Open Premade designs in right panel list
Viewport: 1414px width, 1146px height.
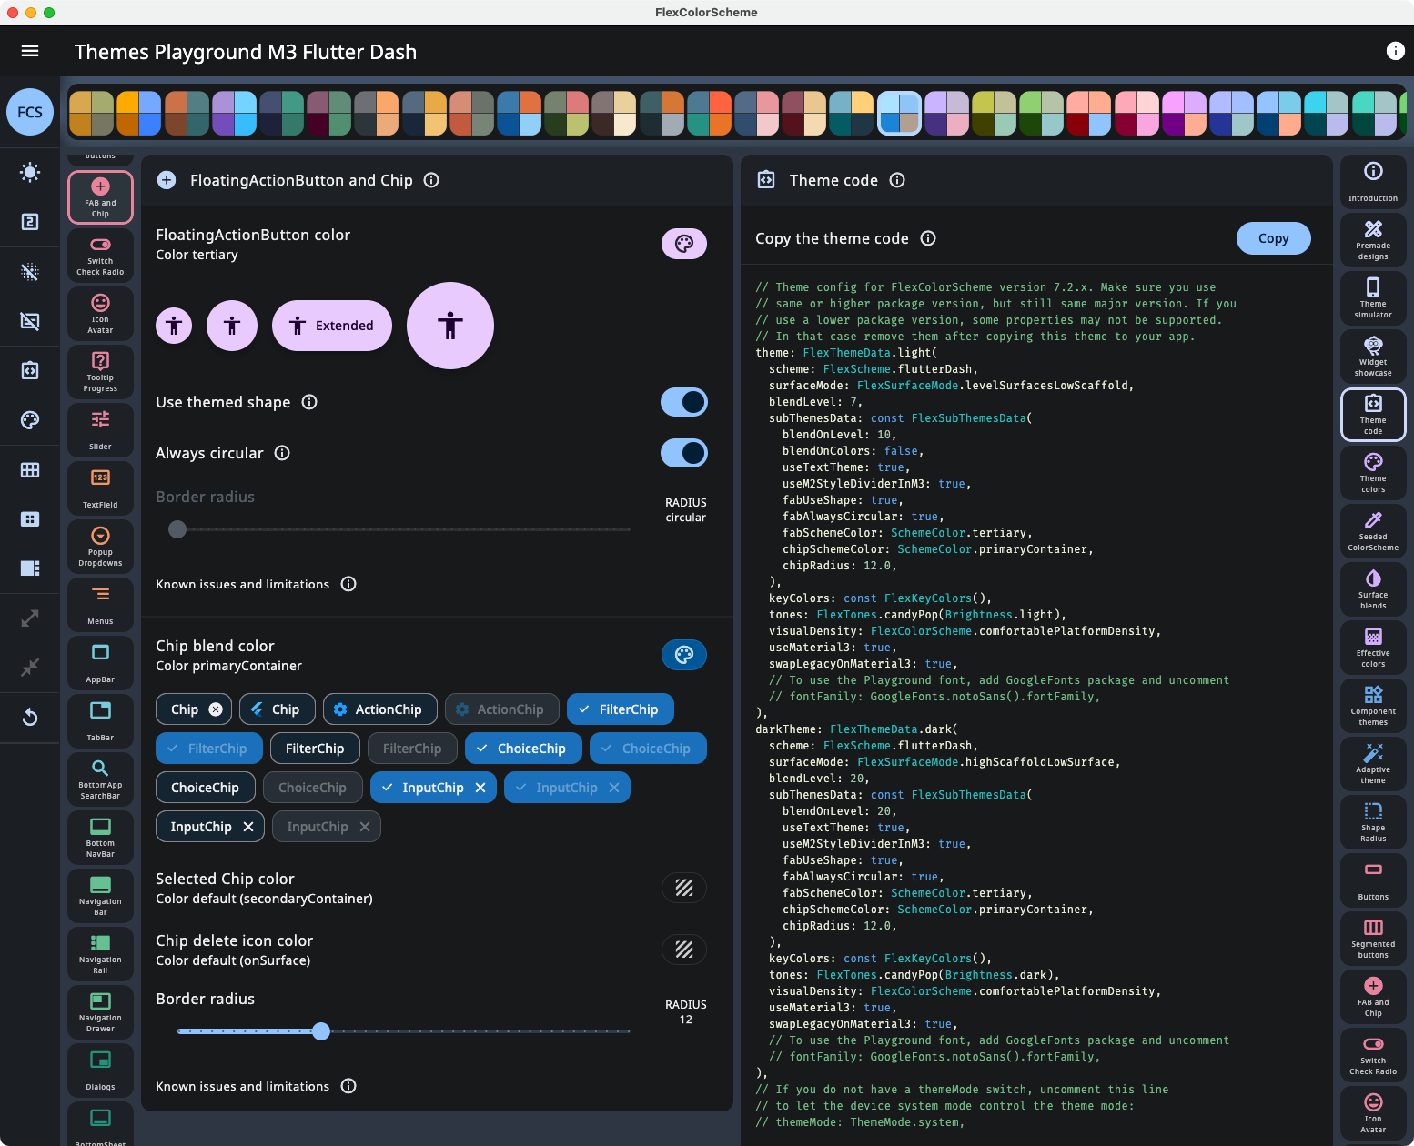1373,239
